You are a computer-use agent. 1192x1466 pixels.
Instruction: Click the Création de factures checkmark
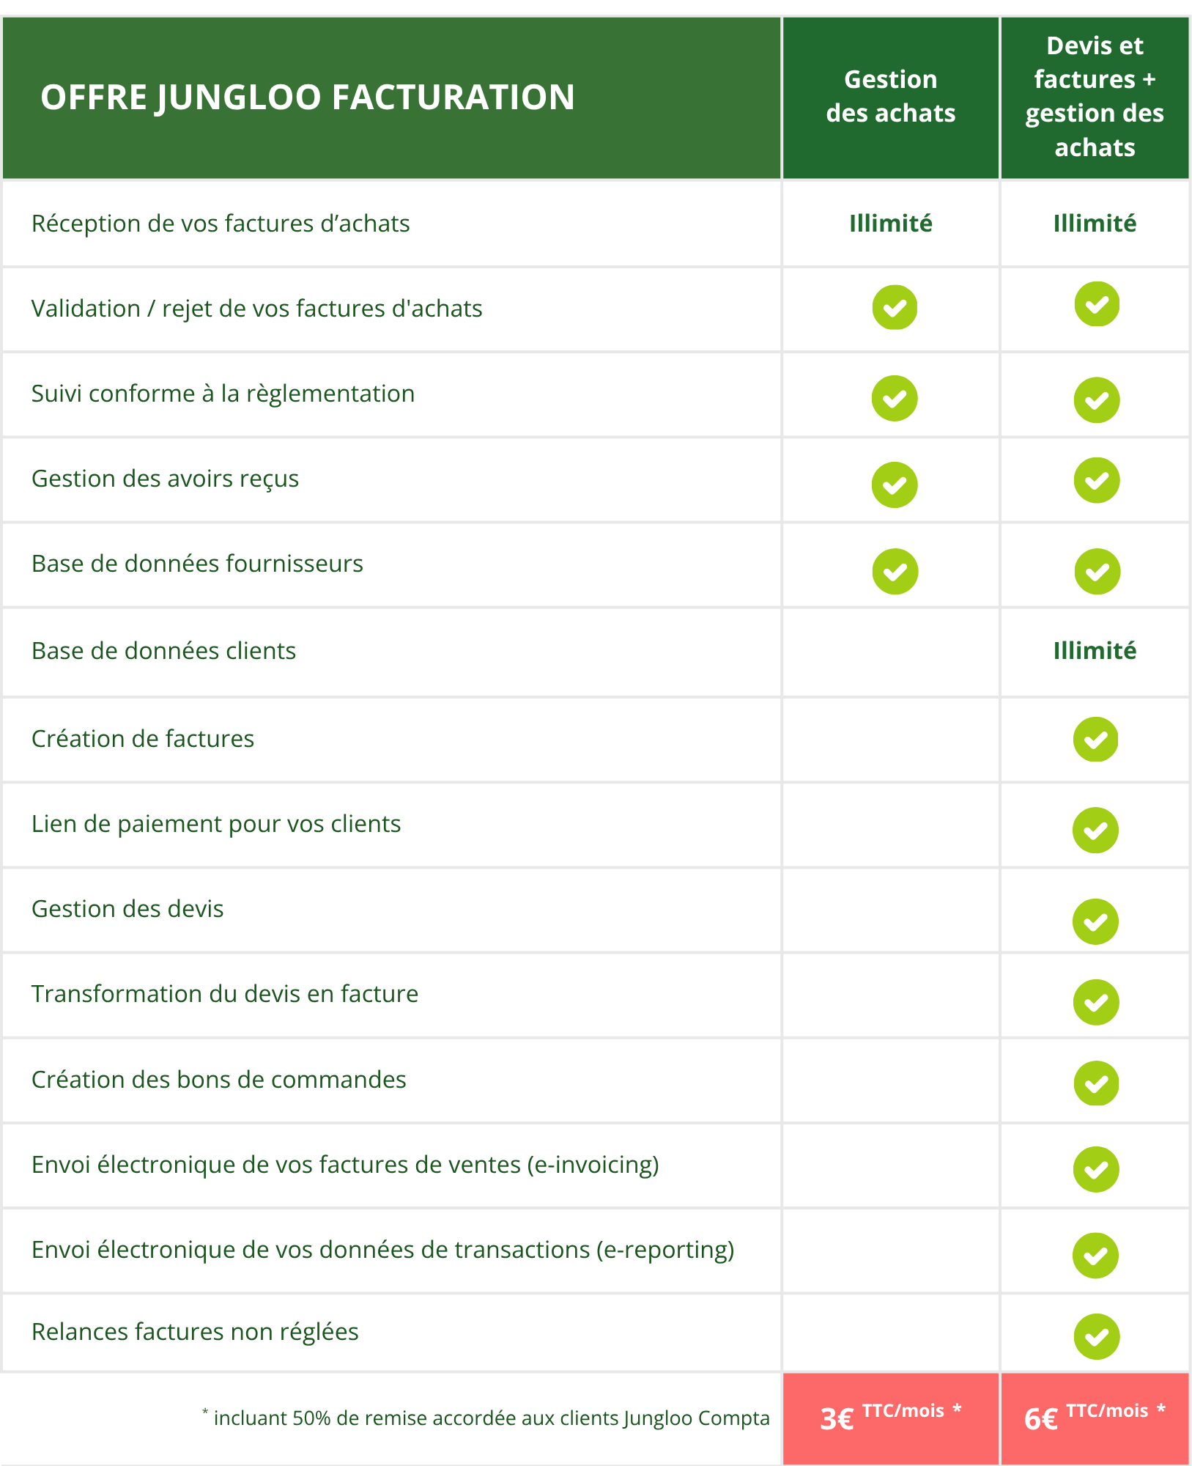[x=1096, y=739]
